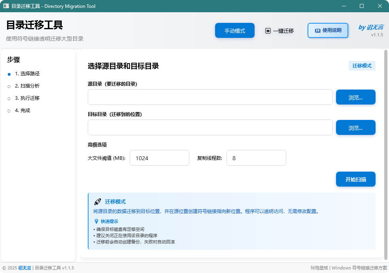Click the 大文件阈值 value field showing 1024
The image size is (389, 273).
tap(159, 158)
